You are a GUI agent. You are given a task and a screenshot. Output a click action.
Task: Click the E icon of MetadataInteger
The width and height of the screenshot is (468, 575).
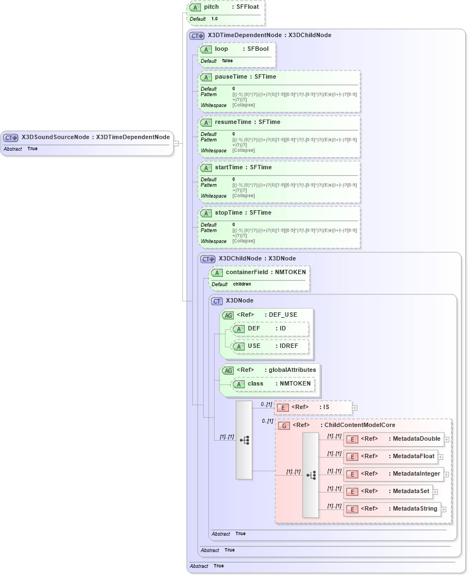point(352,475)
